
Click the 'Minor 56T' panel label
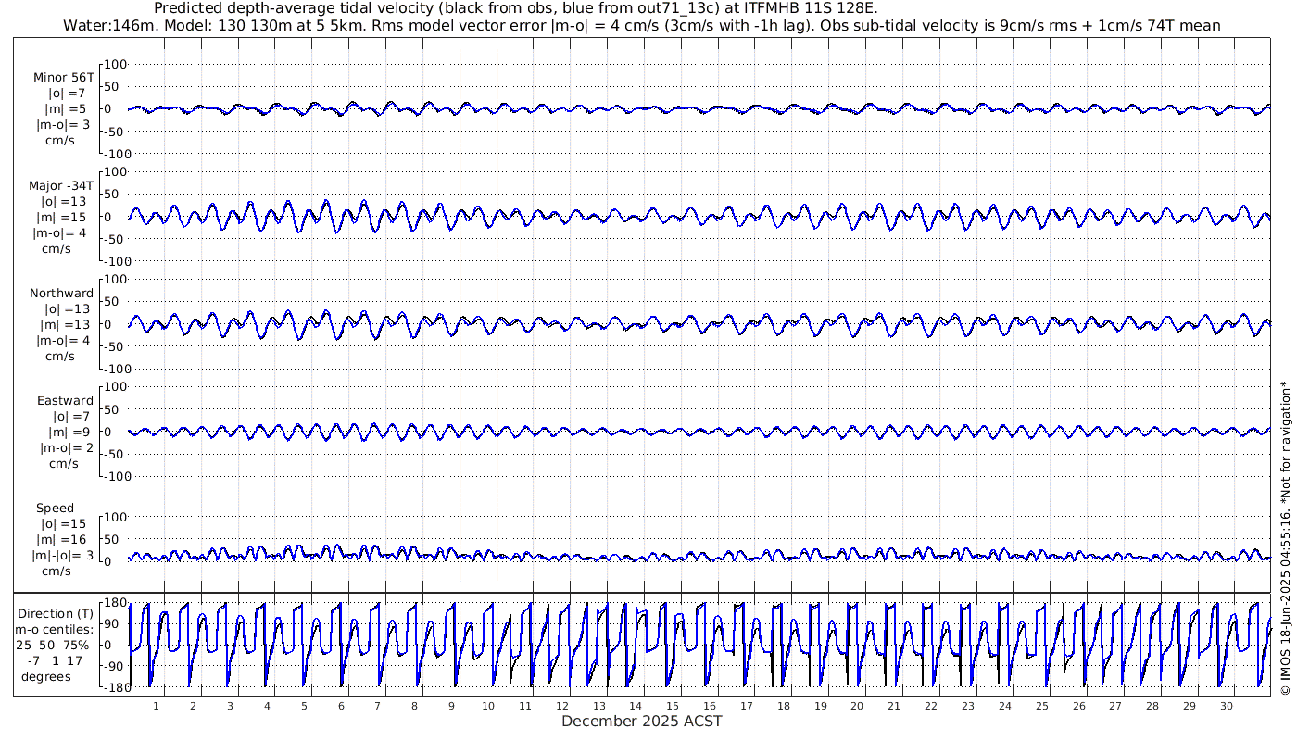pos(64,78)
